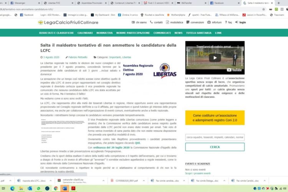Open the CALENDARI menu
Screen dimensions: 288x192
[85, 33]
